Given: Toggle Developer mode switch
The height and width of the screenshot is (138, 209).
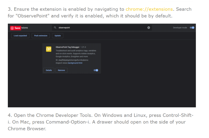Looking at the screenshot, I should point(192,28).
